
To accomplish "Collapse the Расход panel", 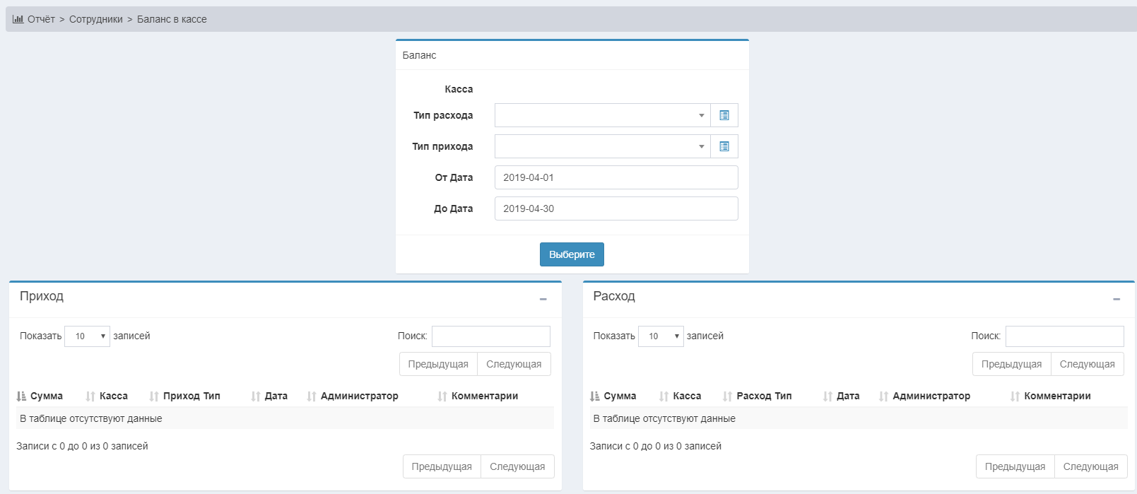I will 1116,299.
